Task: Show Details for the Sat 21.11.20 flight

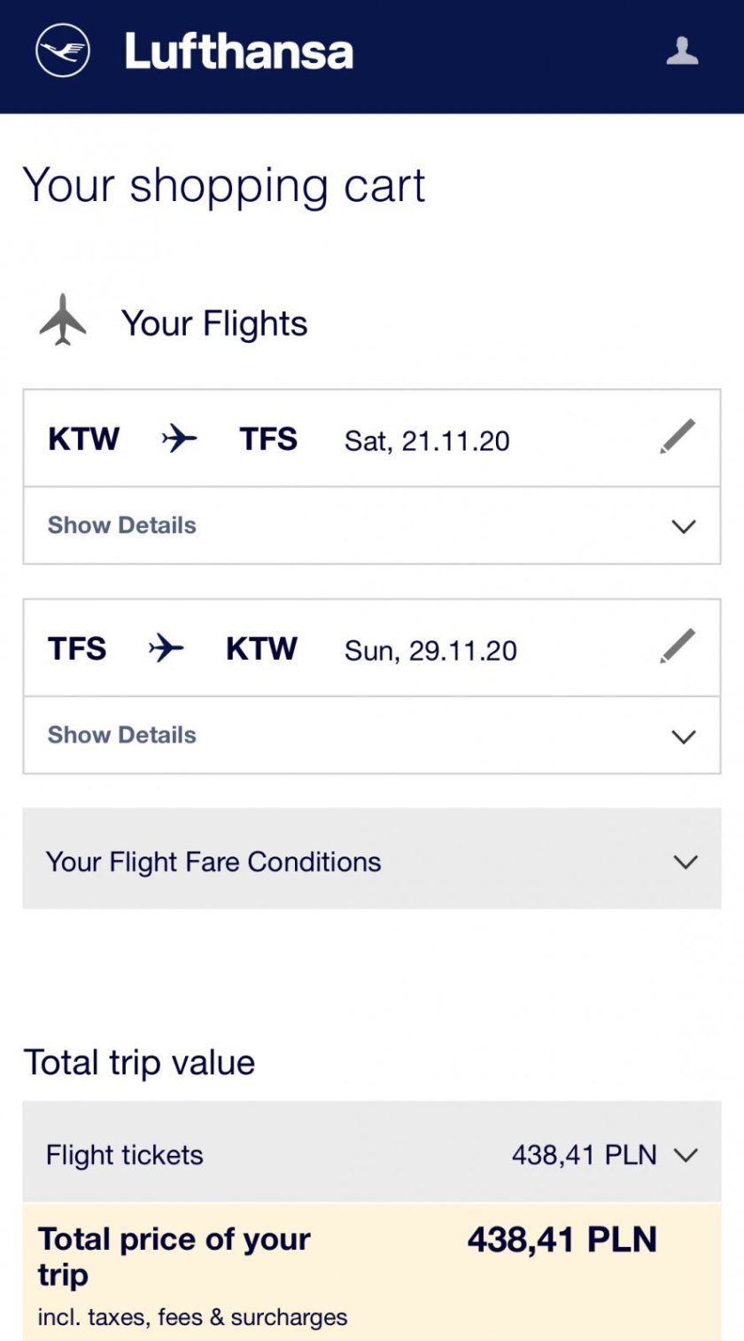Action: point(122,525)
